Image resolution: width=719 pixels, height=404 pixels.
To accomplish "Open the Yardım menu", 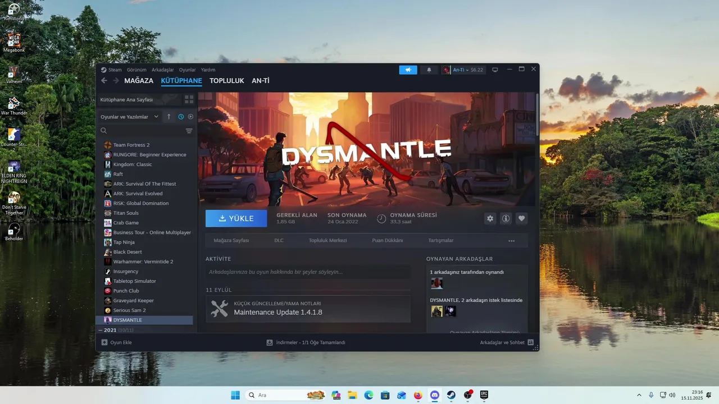I will tap(208, 70).
